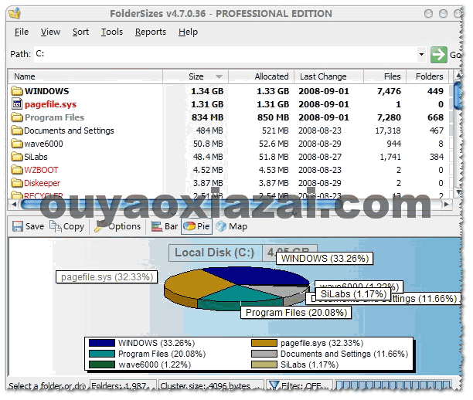
Task: Click the SiLabs khaki legend swatch
Action: (x=264, y=364)
